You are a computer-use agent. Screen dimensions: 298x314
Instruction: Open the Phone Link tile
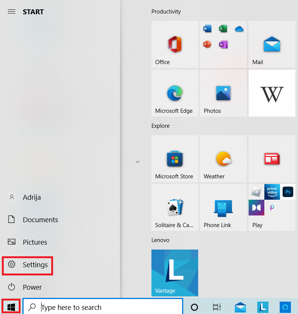click(223, 208)
